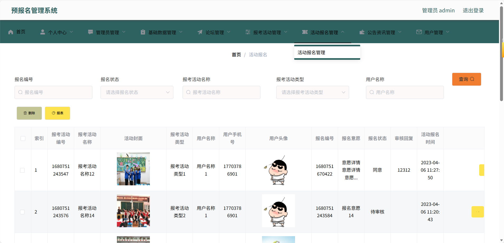Expand the 报考活动管理 menu chevron

tap(286, 32)
